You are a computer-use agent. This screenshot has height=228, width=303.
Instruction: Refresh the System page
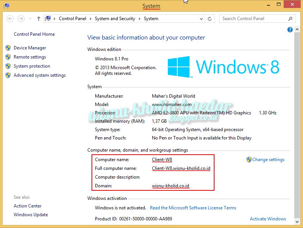tap(210, 19)
